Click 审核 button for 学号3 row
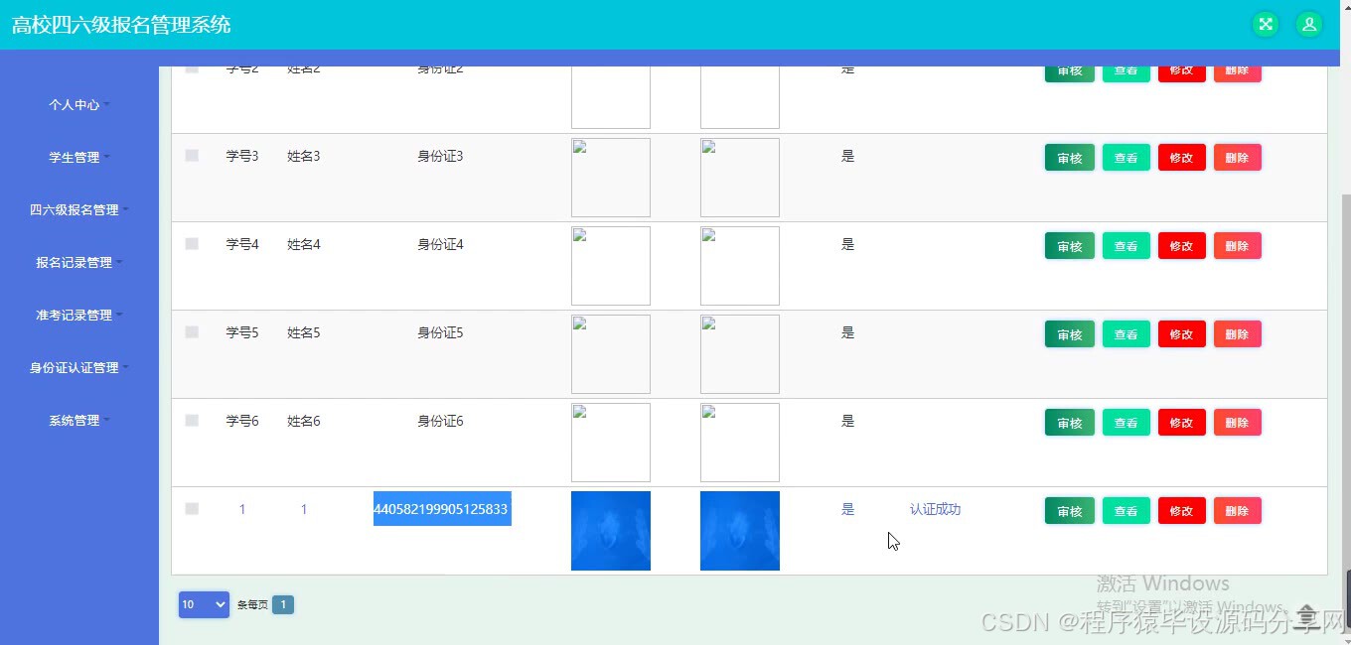1351x645 pixels. pyautogui.click(x=1070, y=158)
